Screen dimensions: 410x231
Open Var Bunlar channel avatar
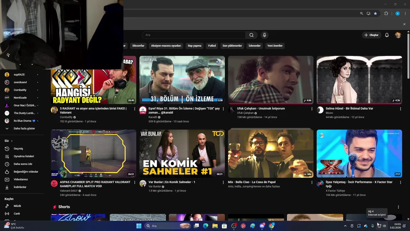tap(143, 184)
